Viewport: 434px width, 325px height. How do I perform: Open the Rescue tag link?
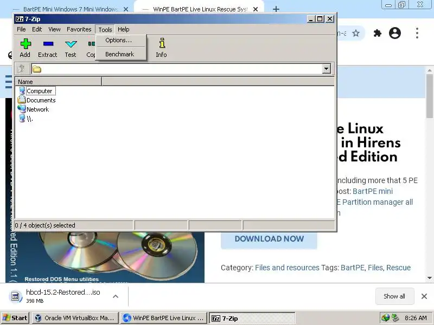pos(398,268)
